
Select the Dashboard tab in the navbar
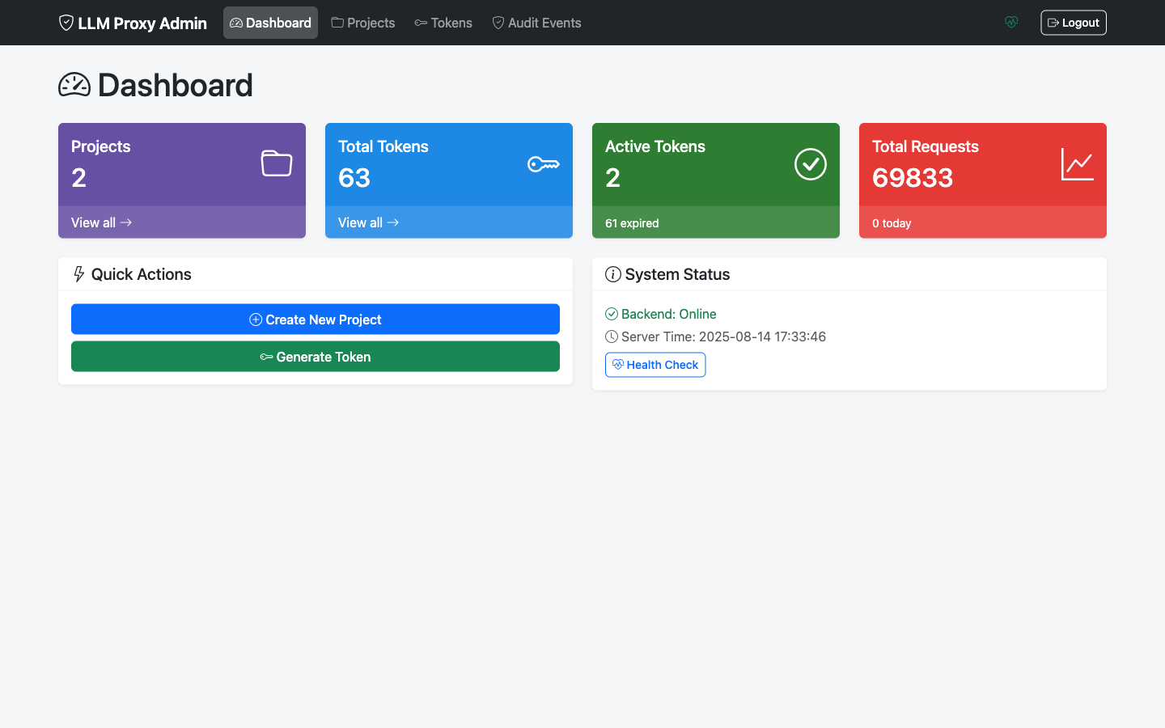click(270, 23)
